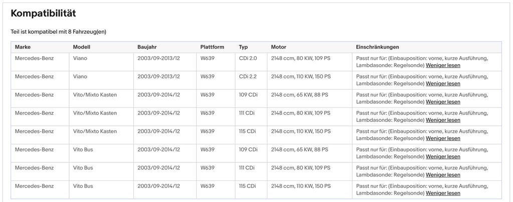Click 2148 ccm, 110 KW engine for Viano
This screenshot has height=202, width=513.
[x=301, y=77]
